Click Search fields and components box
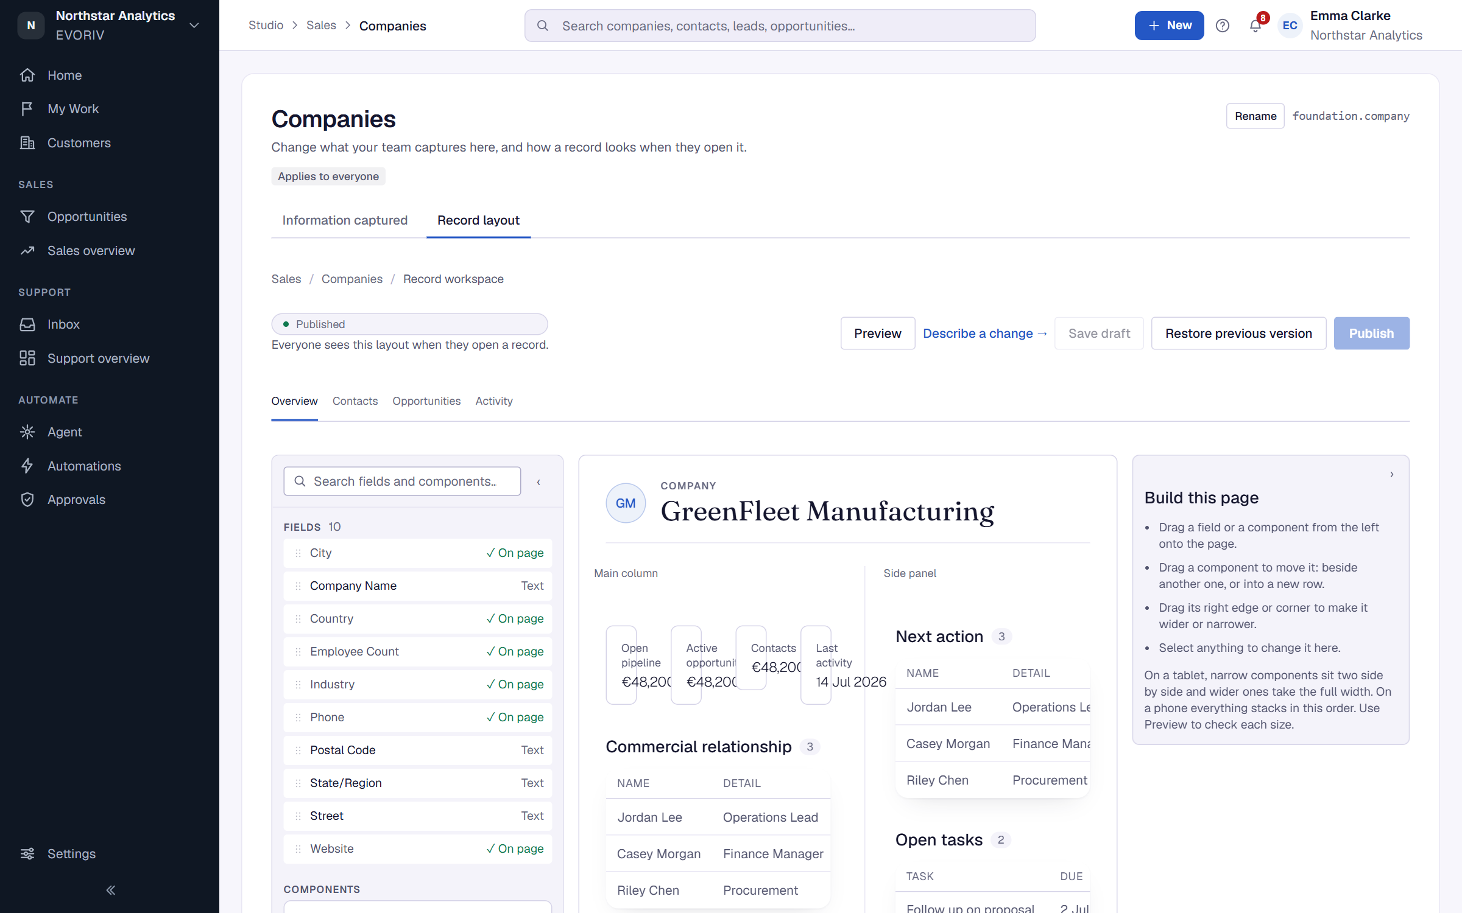 point(402,481)
